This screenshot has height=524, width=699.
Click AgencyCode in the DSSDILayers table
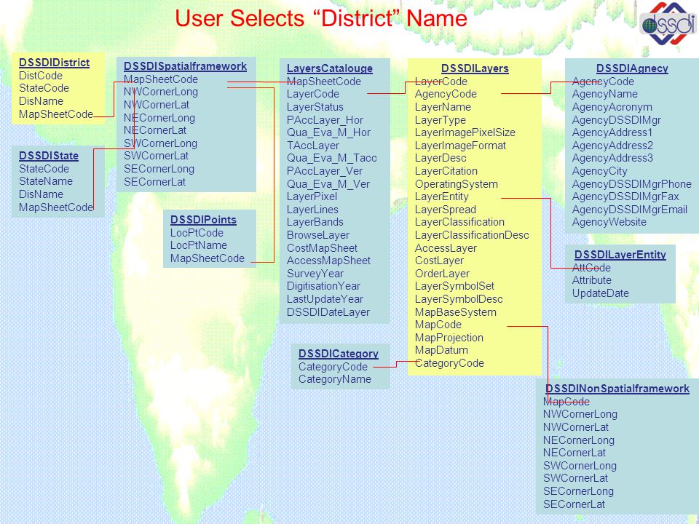pyautogui.click(x=446, y=94)
